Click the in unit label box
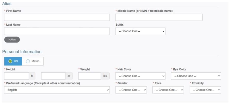Viewport: 229px width, 103px height. tap(69, 76)
